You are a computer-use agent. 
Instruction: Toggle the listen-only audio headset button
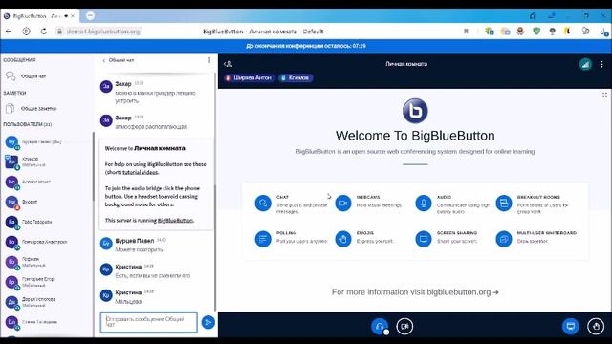380,327
